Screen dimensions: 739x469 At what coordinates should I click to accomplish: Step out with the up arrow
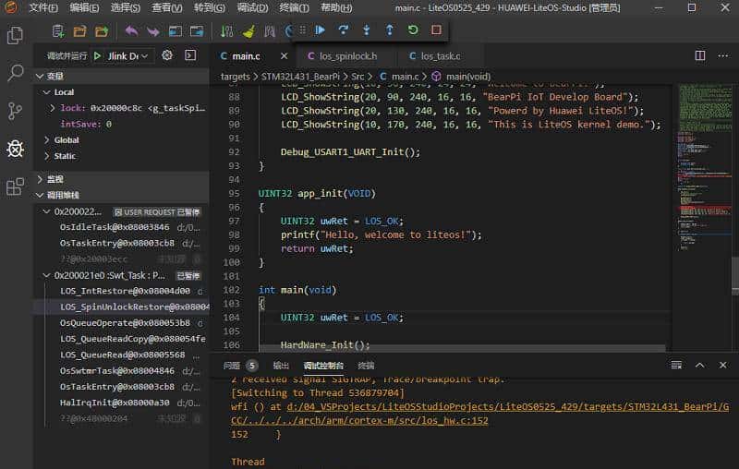390,30
